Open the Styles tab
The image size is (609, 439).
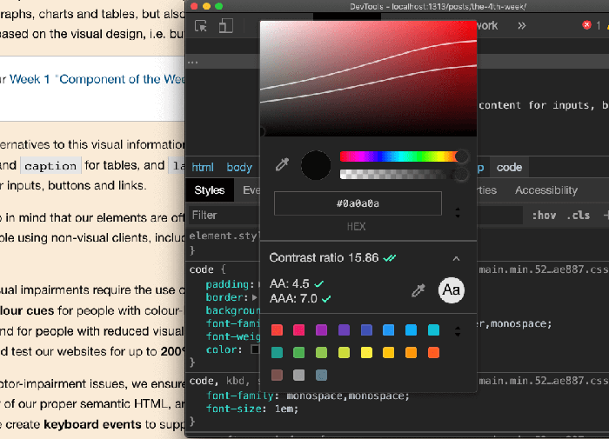tap(209, 190)
